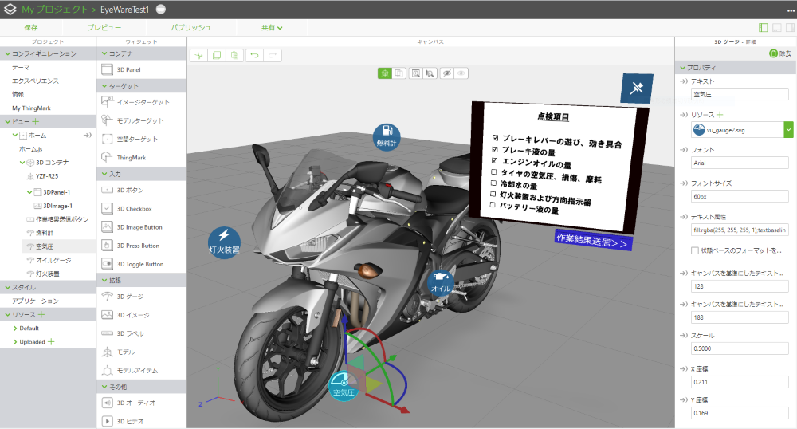Add a resource via リソース plus in project tree
Image resolution: width=797 pixels, height=429 pixels.
(x=41, y=315)
